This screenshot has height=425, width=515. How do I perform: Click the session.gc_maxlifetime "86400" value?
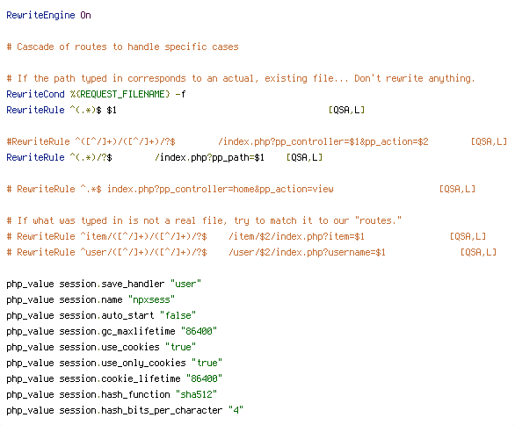pos(199,331)
